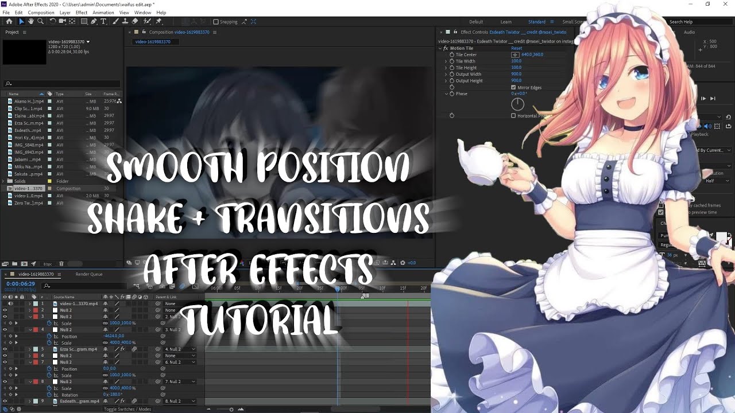This screenshot has width=735, height=413.
Task: Collapse the Phase property
Action: pos(446,93)
